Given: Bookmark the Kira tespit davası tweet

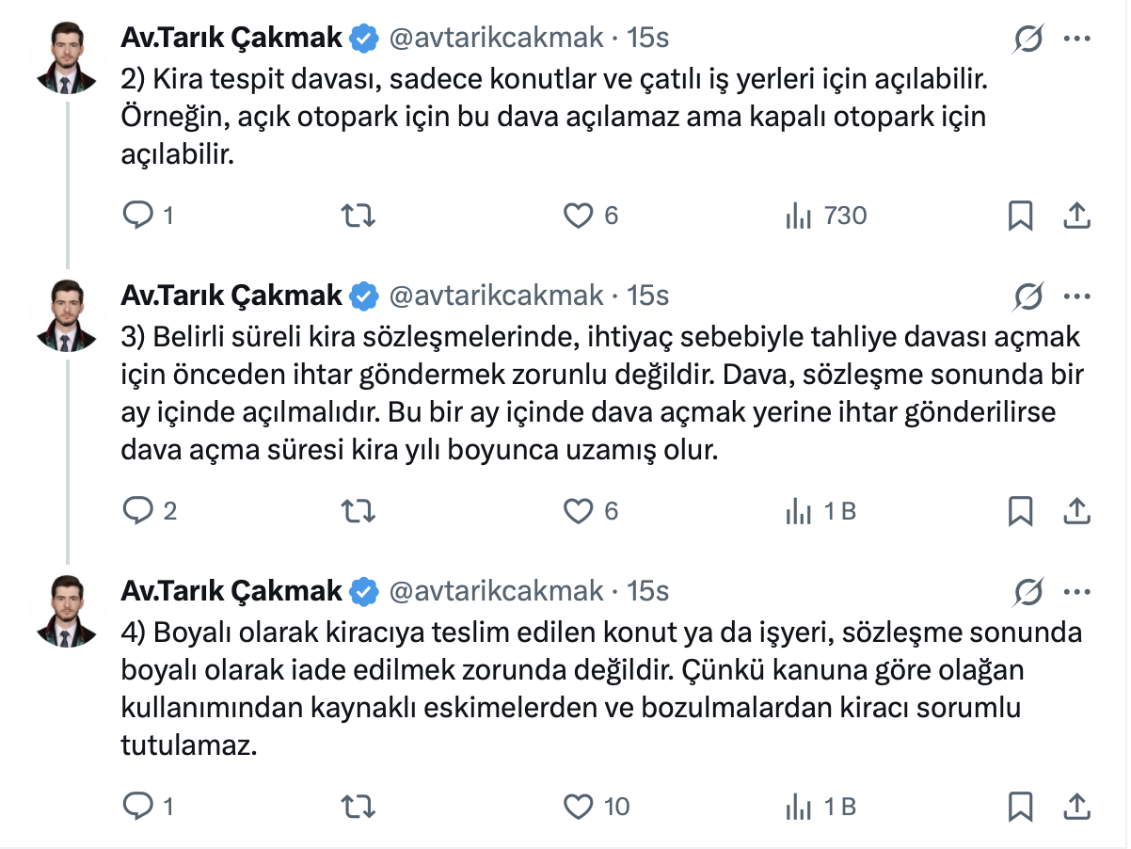Looking at the screenshot, I should pyautogui.click(x=1021, y=216).
